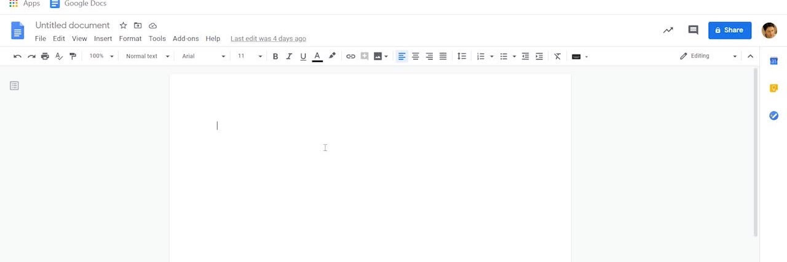Expand input tools options arrow
The height and width of the screenshot is (262, 787).
tap(587, 56)
